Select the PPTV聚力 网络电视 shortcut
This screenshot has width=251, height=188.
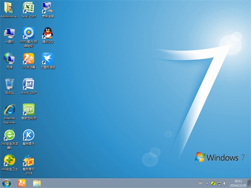(29, 37)
